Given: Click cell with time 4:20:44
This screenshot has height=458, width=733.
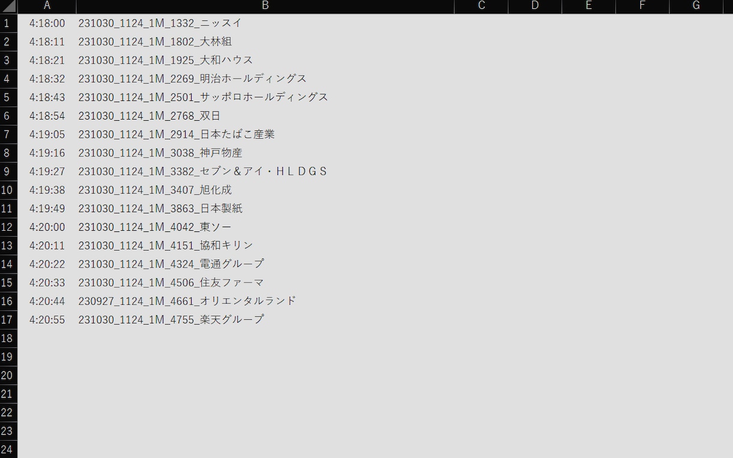Looking at the screenshot, I should (x=47, y=301).
